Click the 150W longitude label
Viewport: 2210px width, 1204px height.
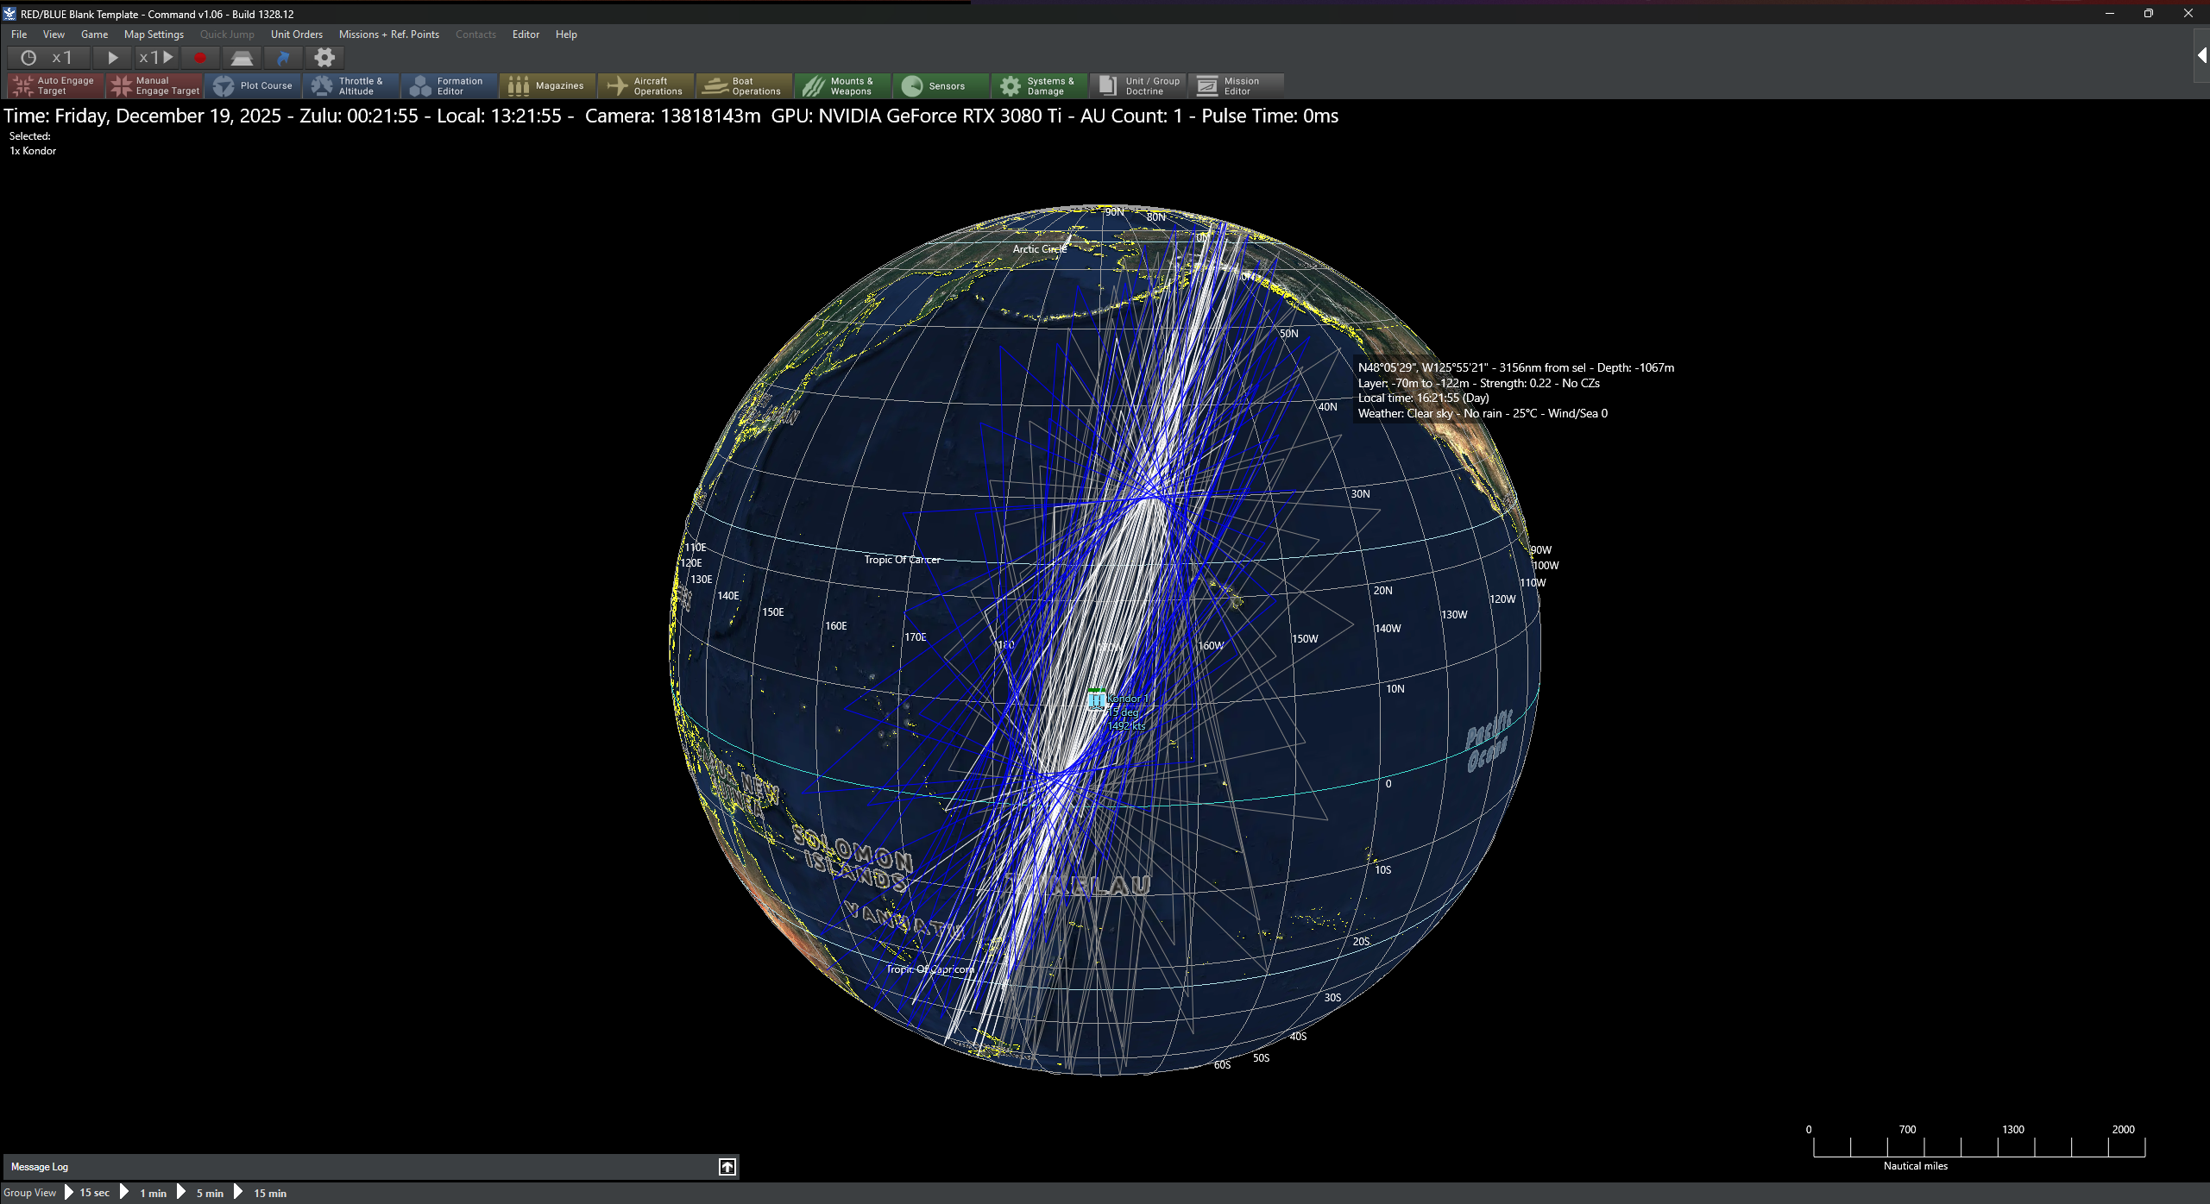pyautogui.click(x=1305, y=639)
